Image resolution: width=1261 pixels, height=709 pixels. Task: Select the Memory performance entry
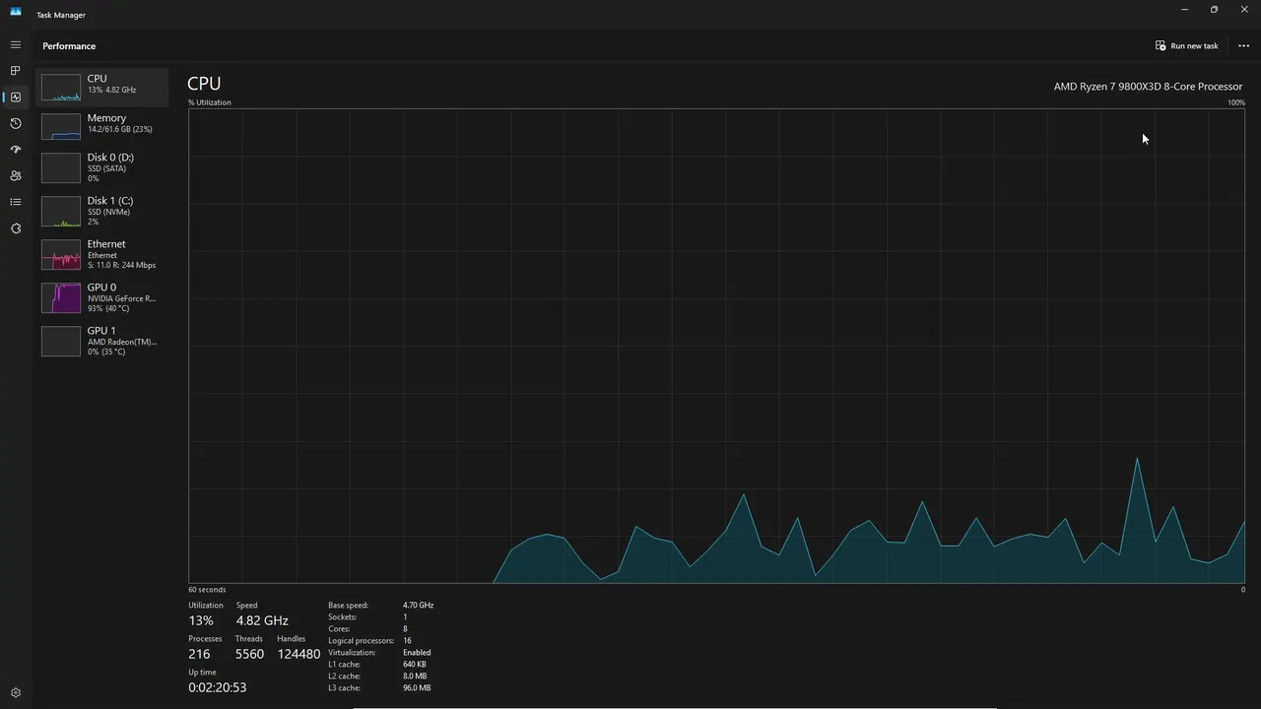coord(102,126)
